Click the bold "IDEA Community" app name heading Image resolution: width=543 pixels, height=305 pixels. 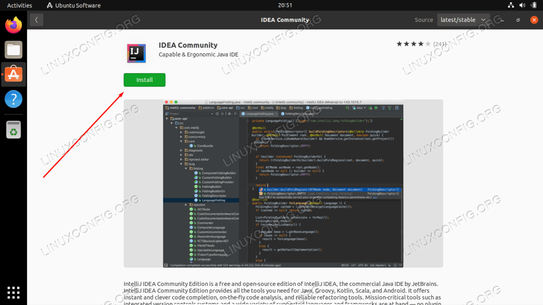tap(188, 45)
